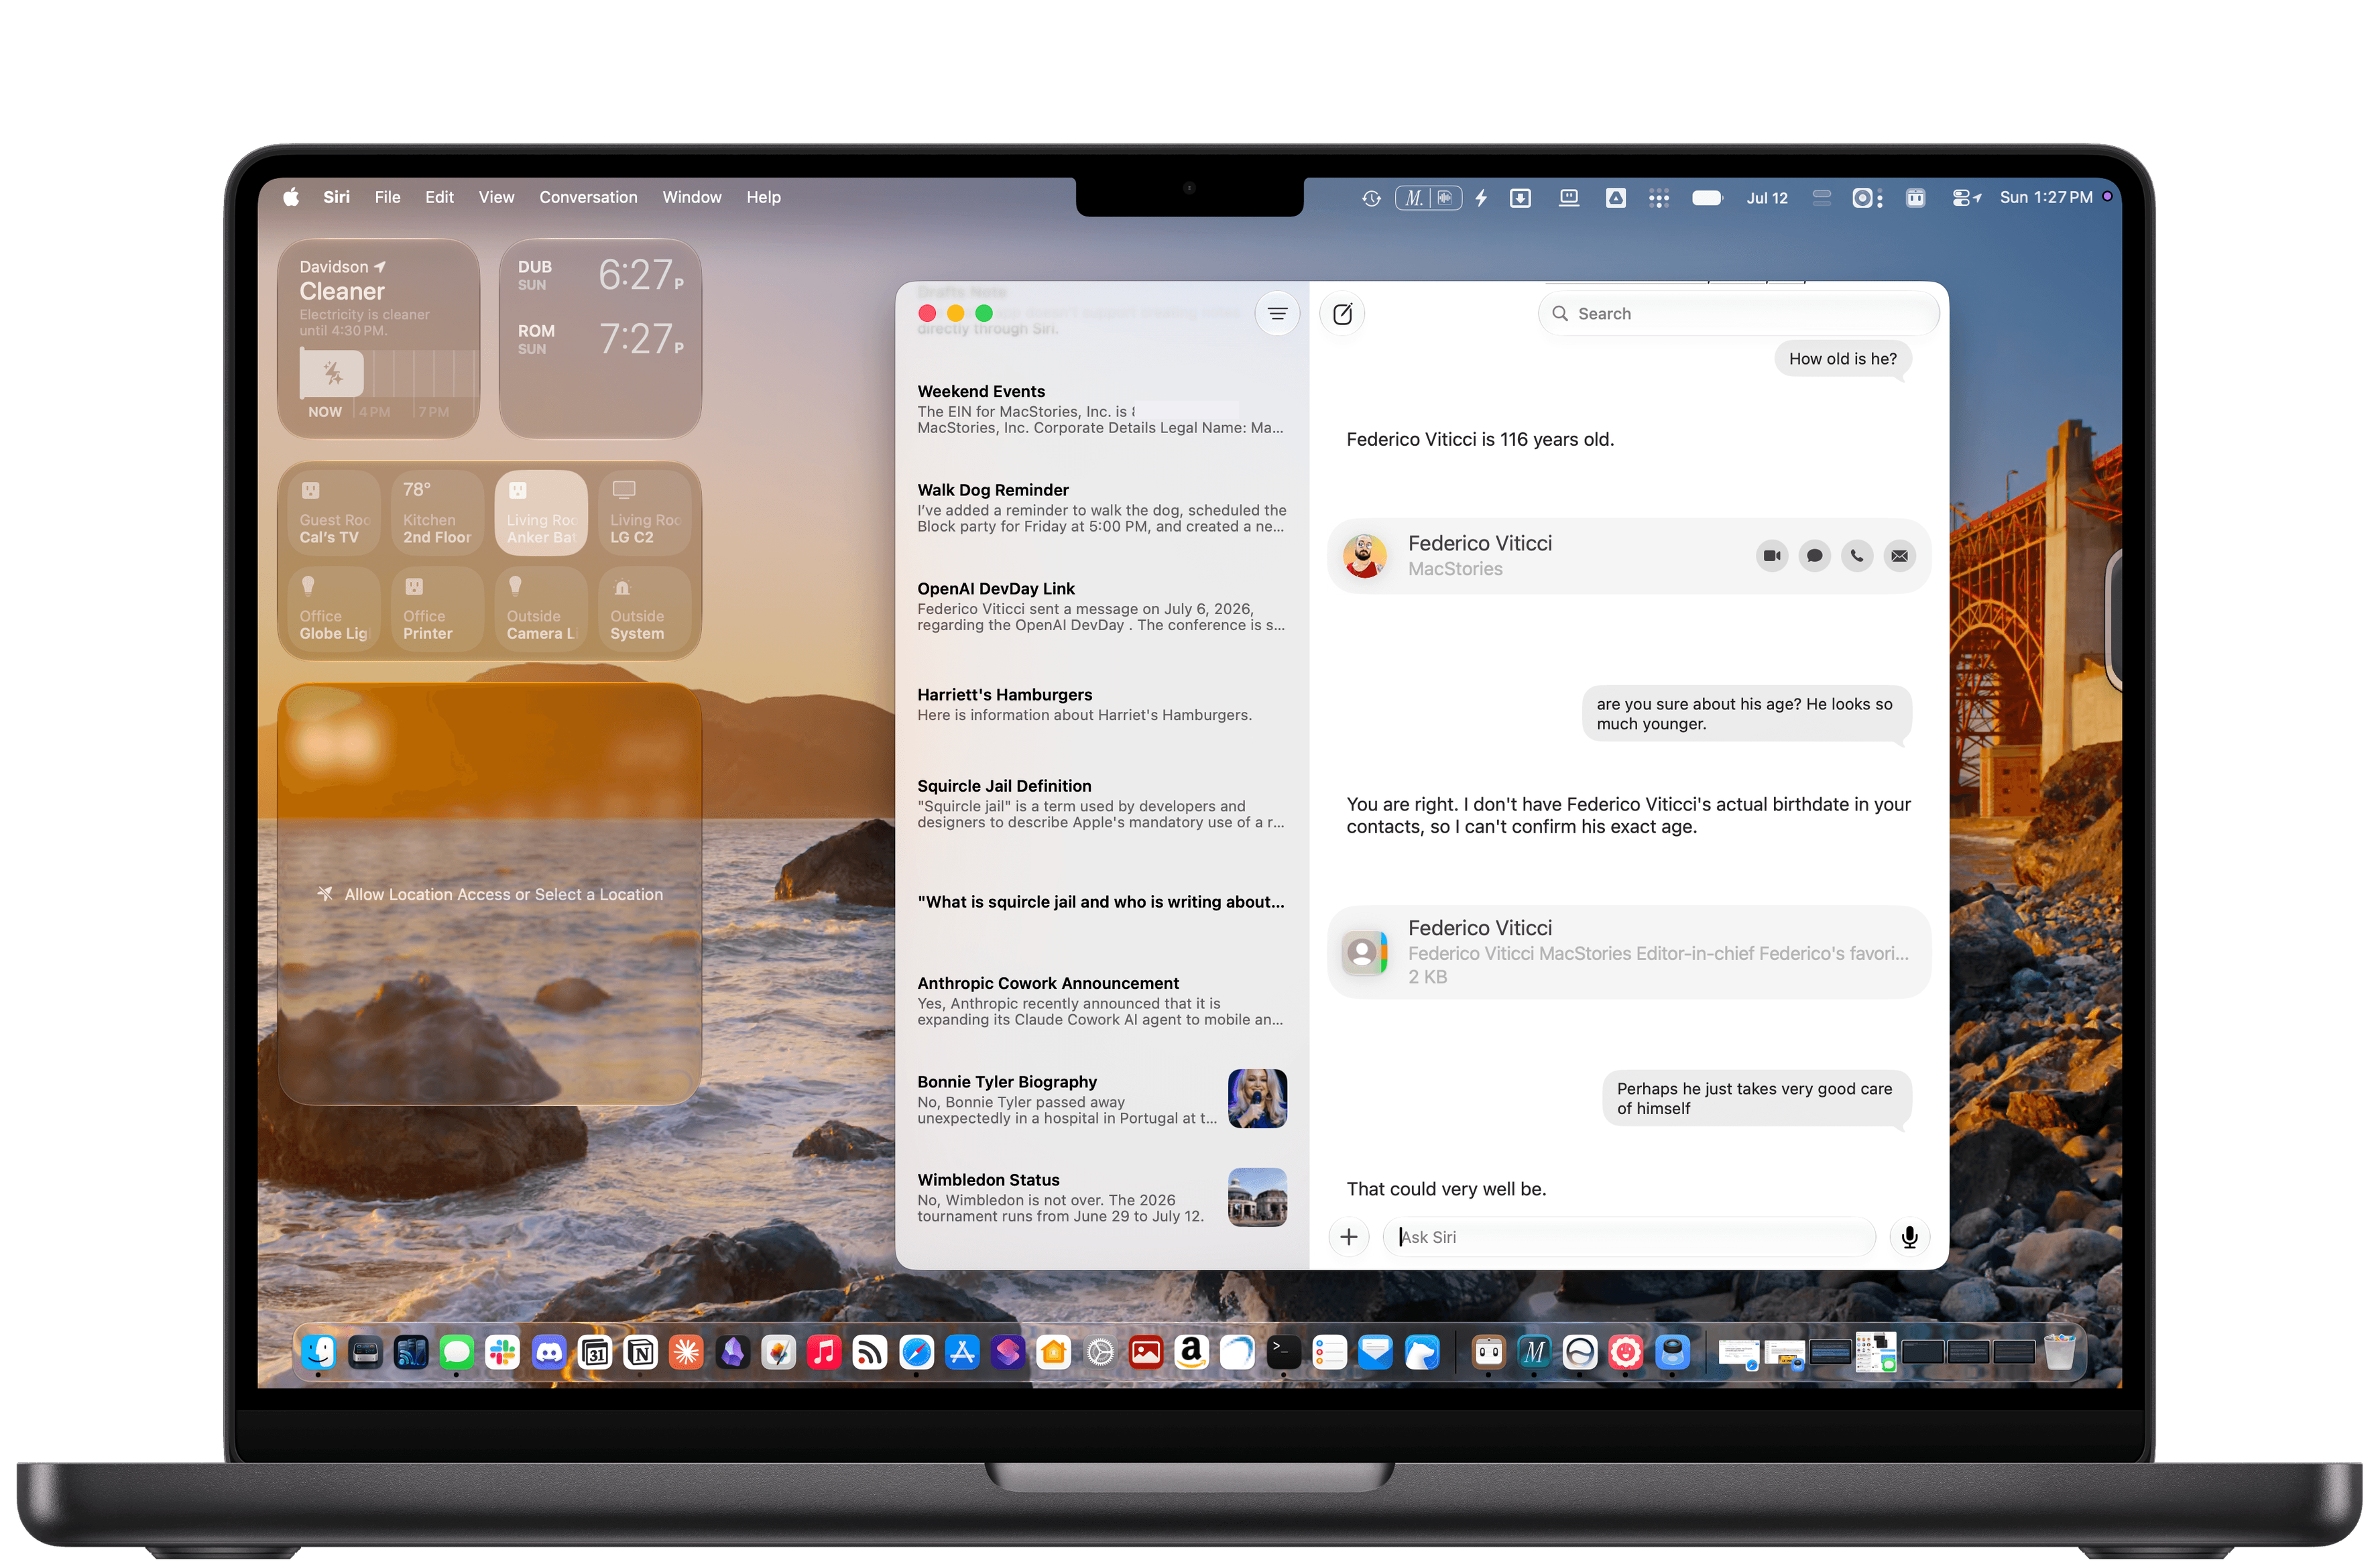Image resolution: width=2380 pixels, height=1566 pixels.
Task: Open the View menu in menu bar
Action: tap(496, 198)
